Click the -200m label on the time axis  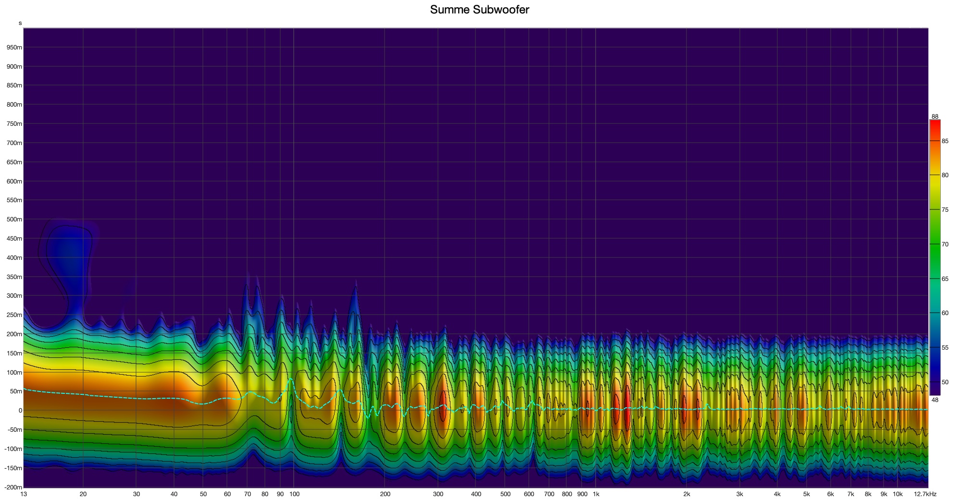click(13, 487)
